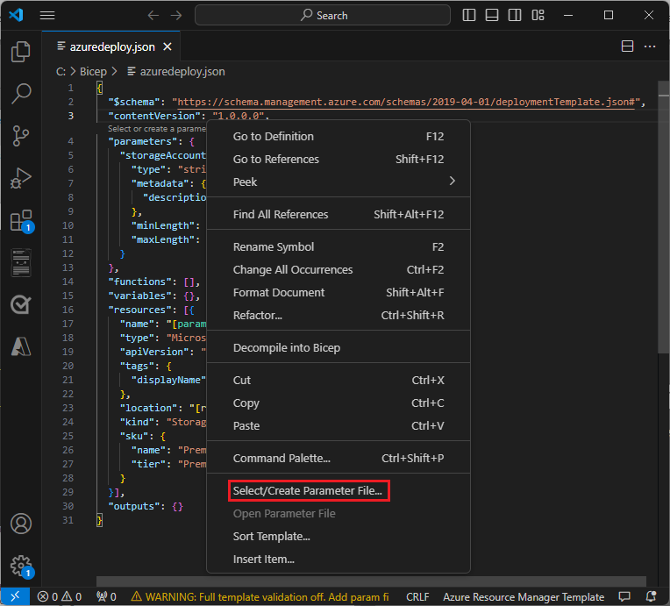670x606 pixels.
Task: Click the template validation WARNING status message
Action: click(x=260, y=596)
